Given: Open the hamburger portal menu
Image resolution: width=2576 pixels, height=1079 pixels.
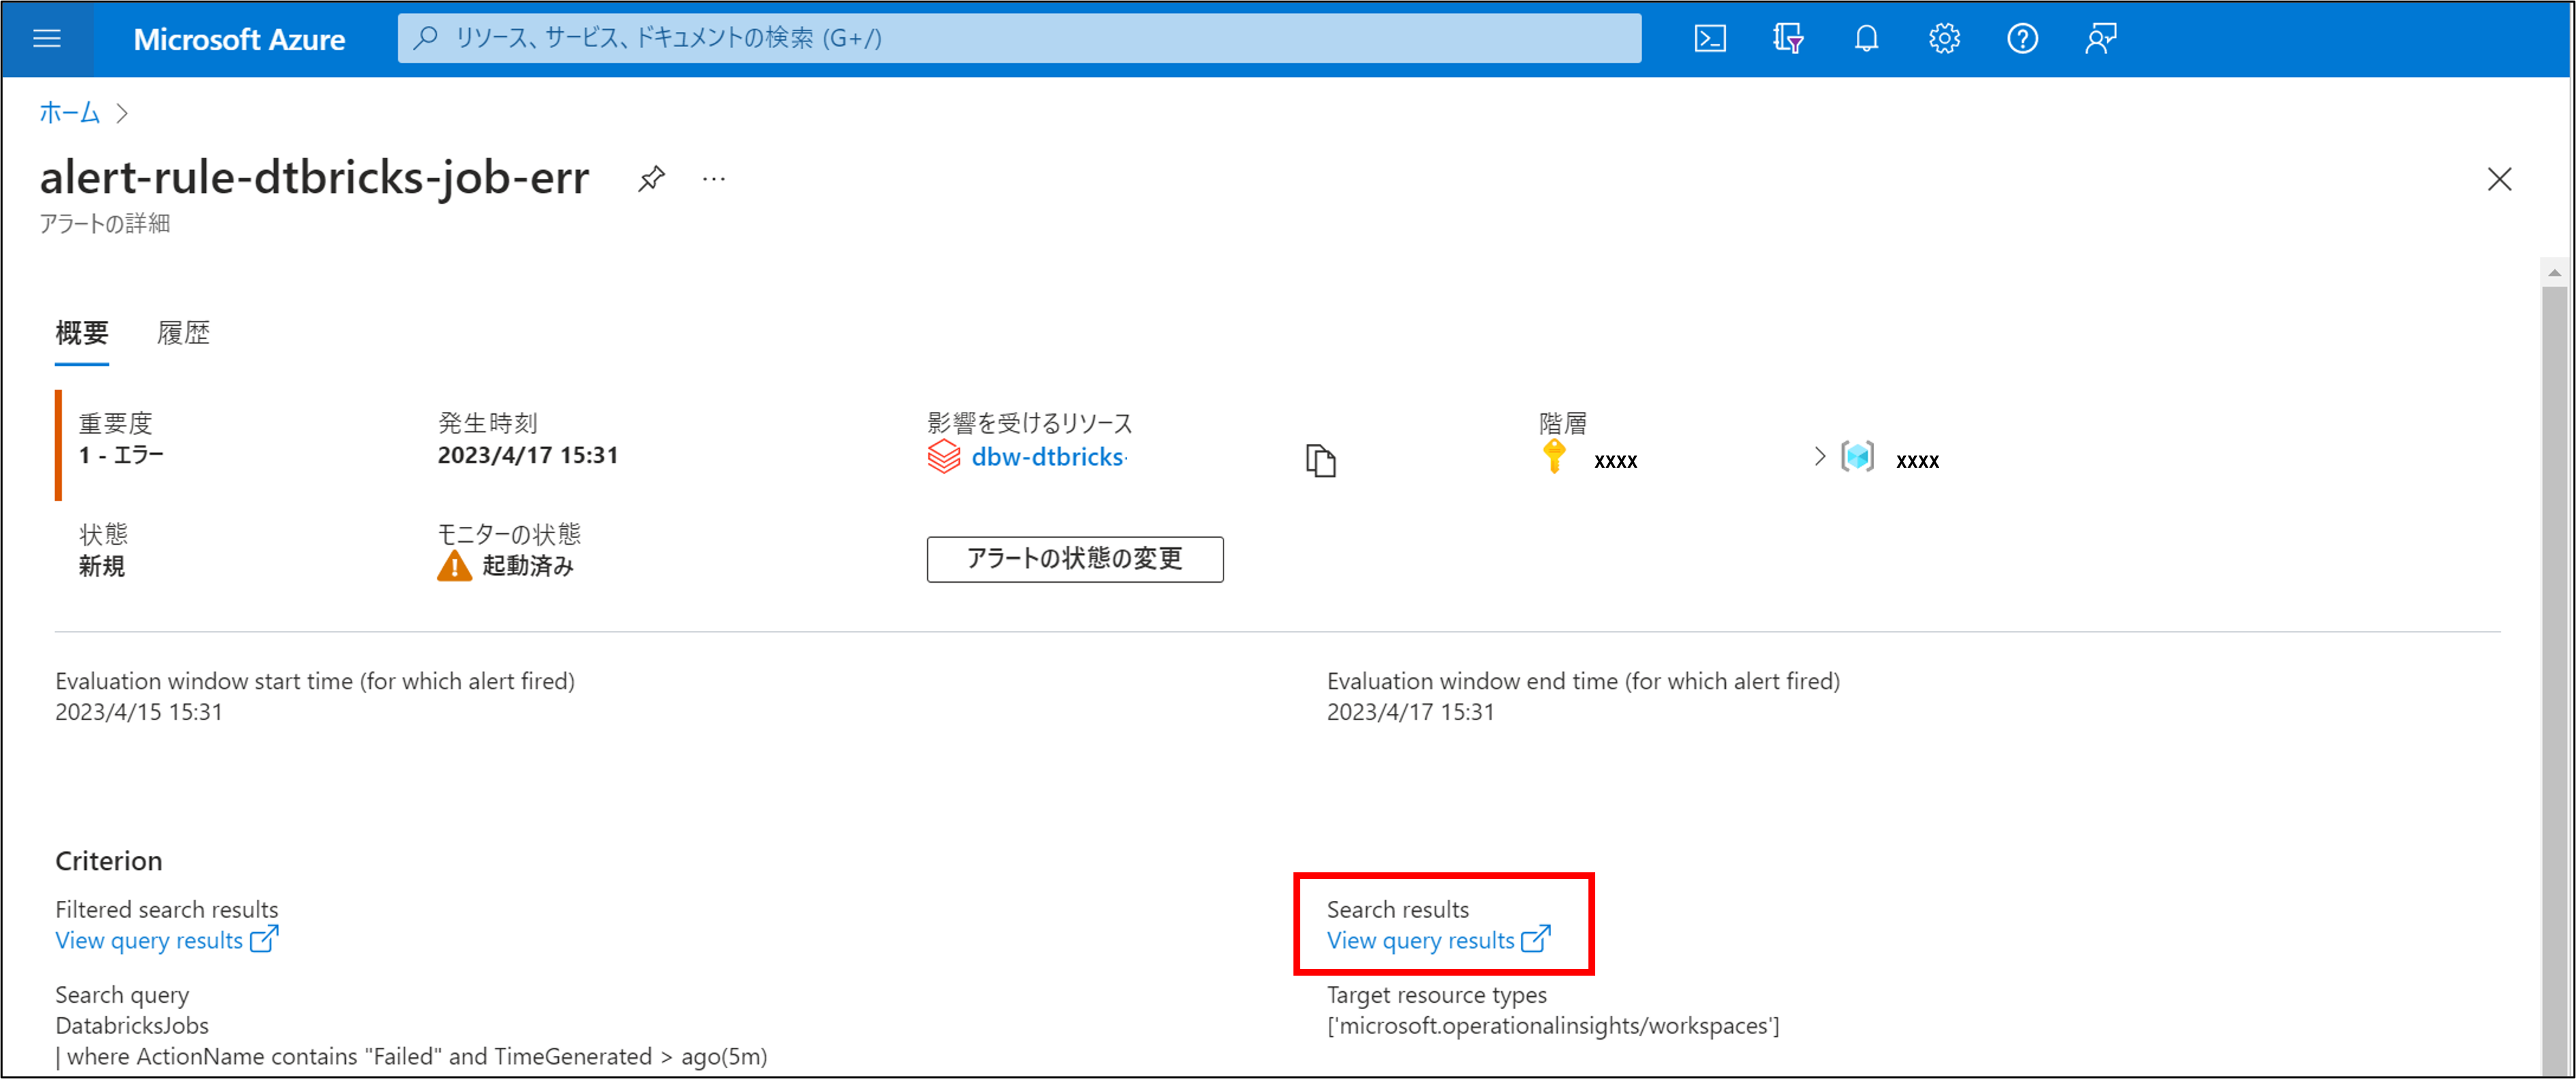Looking at the screenshot, I should point(47,39).
